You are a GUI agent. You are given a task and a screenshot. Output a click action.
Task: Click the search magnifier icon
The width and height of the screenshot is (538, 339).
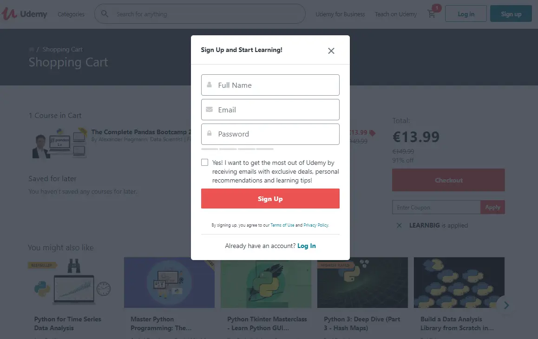(x=105, y=14)
